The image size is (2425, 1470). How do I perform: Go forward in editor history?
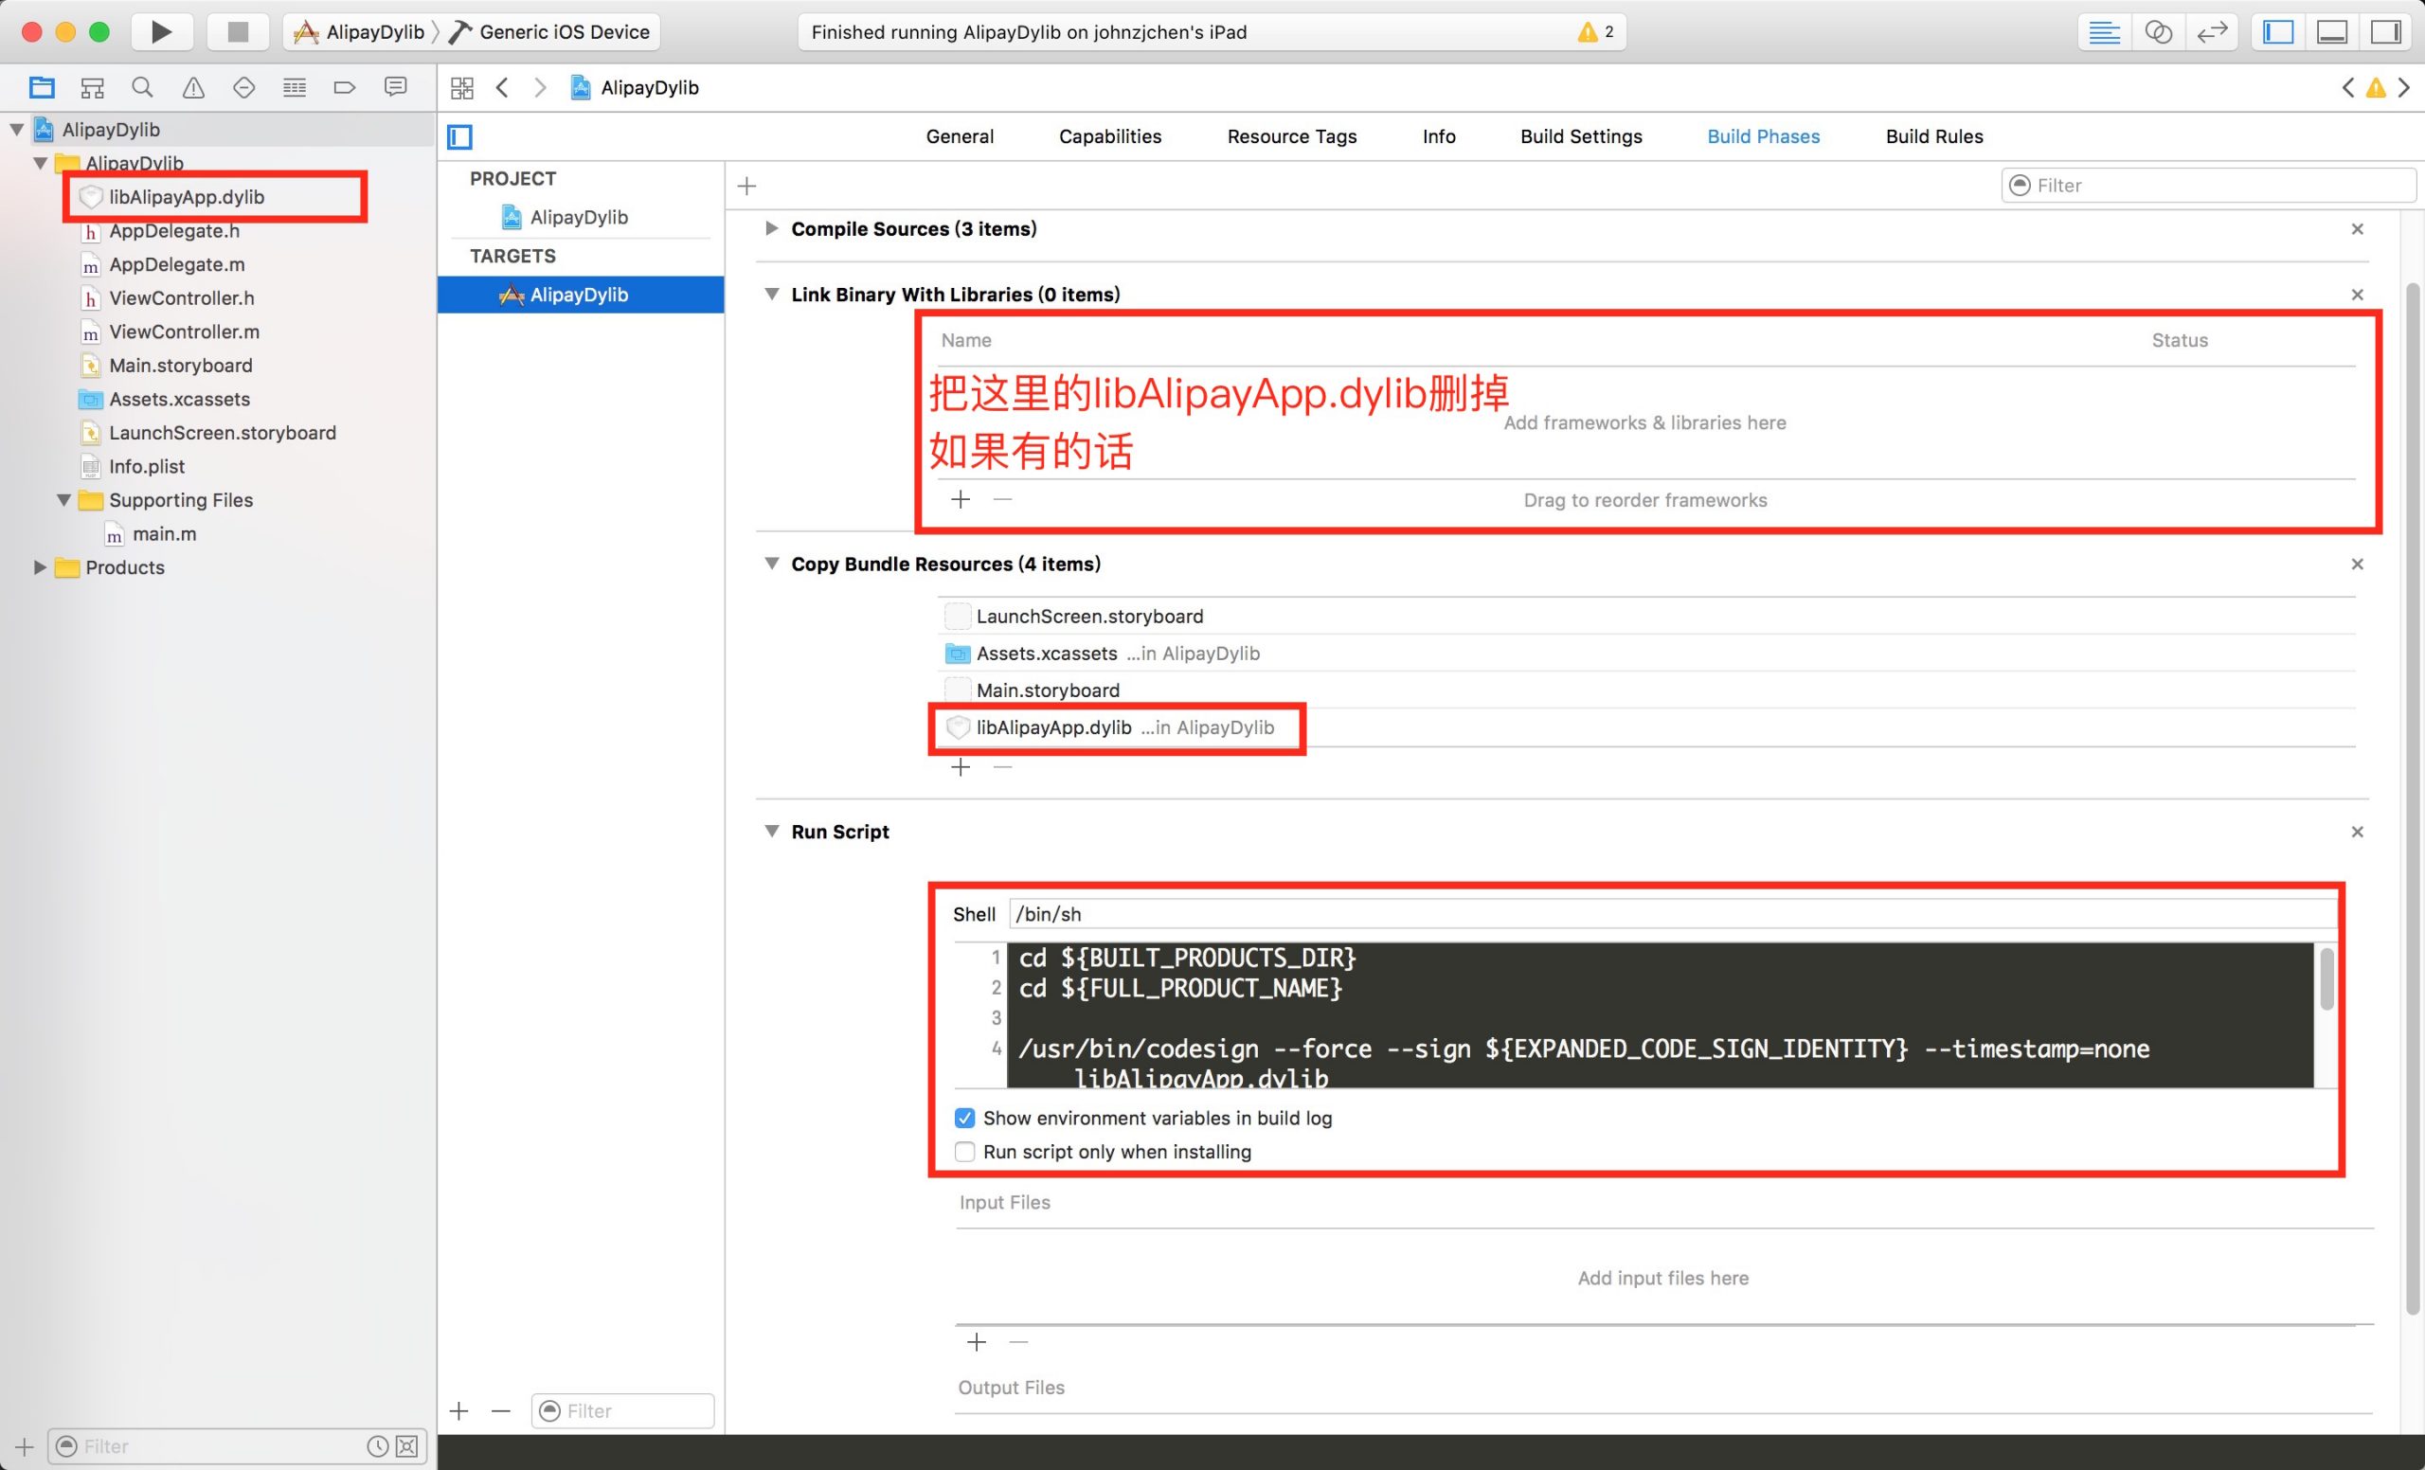coord(539,87)
